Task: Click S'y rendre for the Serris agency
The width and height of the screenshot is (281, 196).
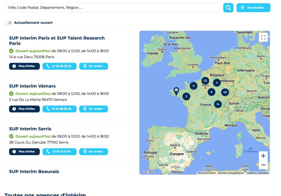Action: pos(94,152)
